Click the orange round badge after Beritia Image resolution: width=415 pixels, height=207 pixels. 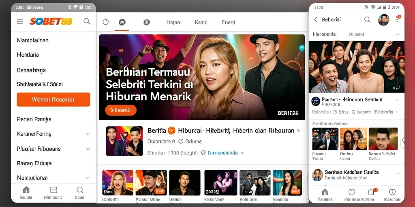click(172, 130)
